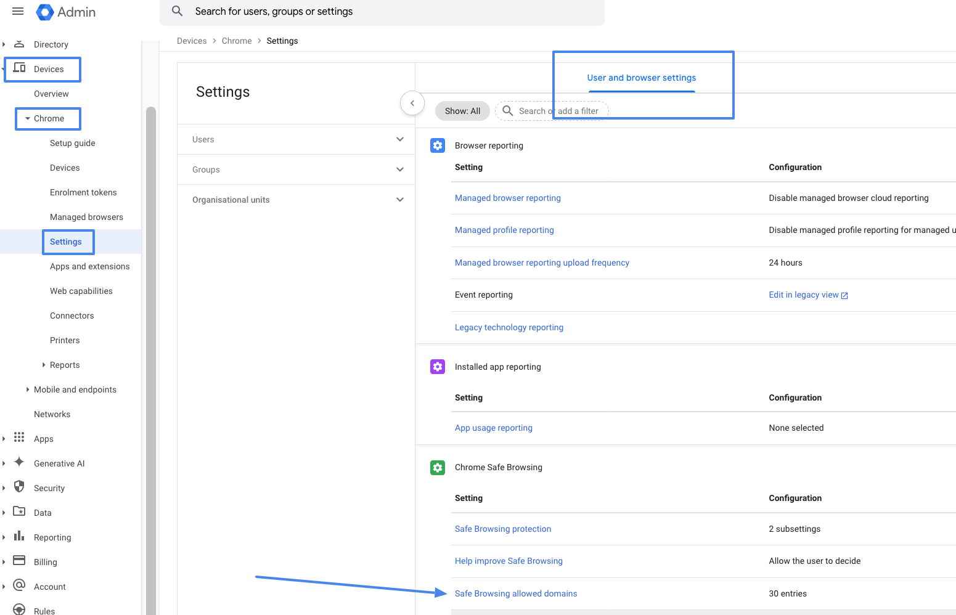Open Help improve Safe Browsing setting

pos(509,561)
